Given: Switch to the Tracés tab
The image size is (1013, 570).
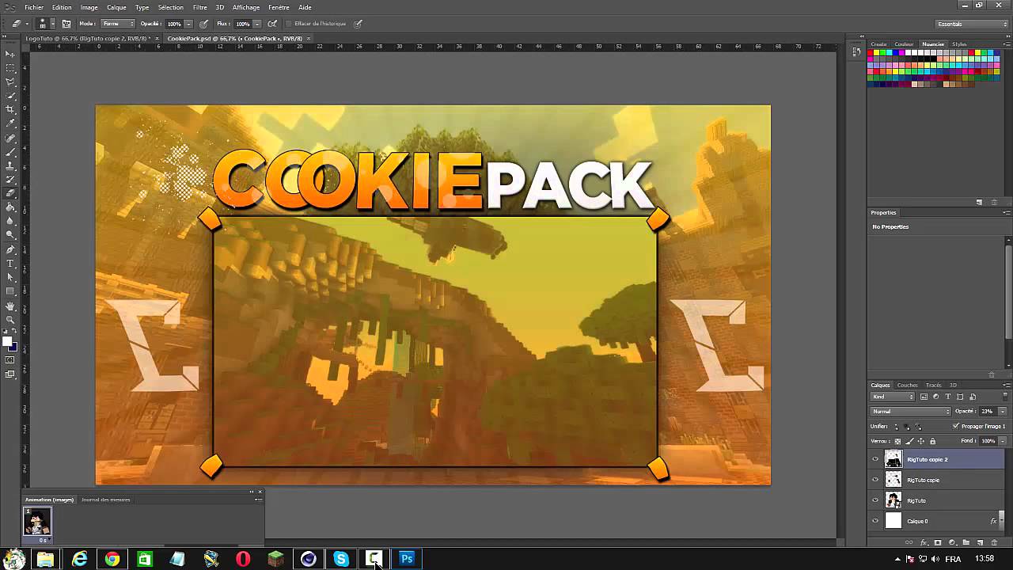Looking at the screenshot, I should click(x=933, y=386).
